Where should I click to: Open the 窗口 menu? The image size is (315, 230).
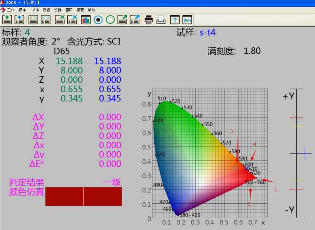click(69, 10)
